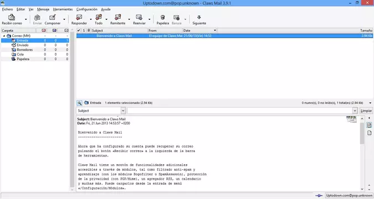Click the Todo reply-all icon

tap(99, 17)
